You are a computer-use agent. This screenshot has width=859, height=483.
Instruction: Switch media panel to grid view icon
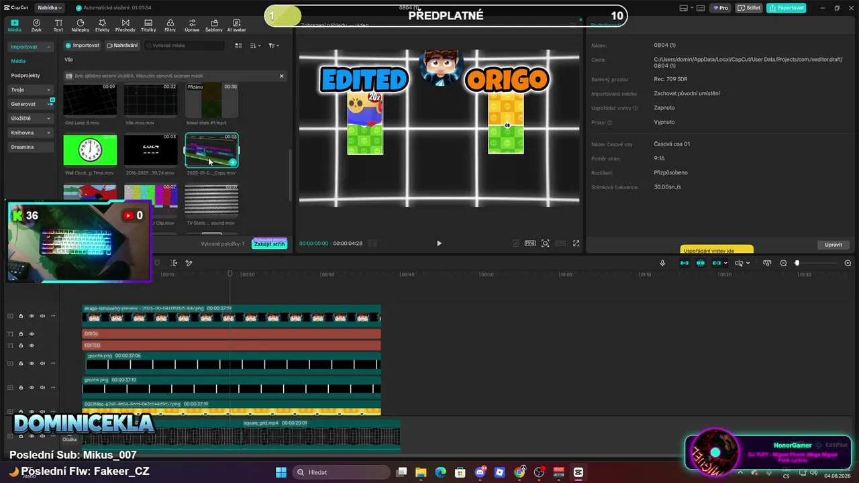tap(238, 46)
